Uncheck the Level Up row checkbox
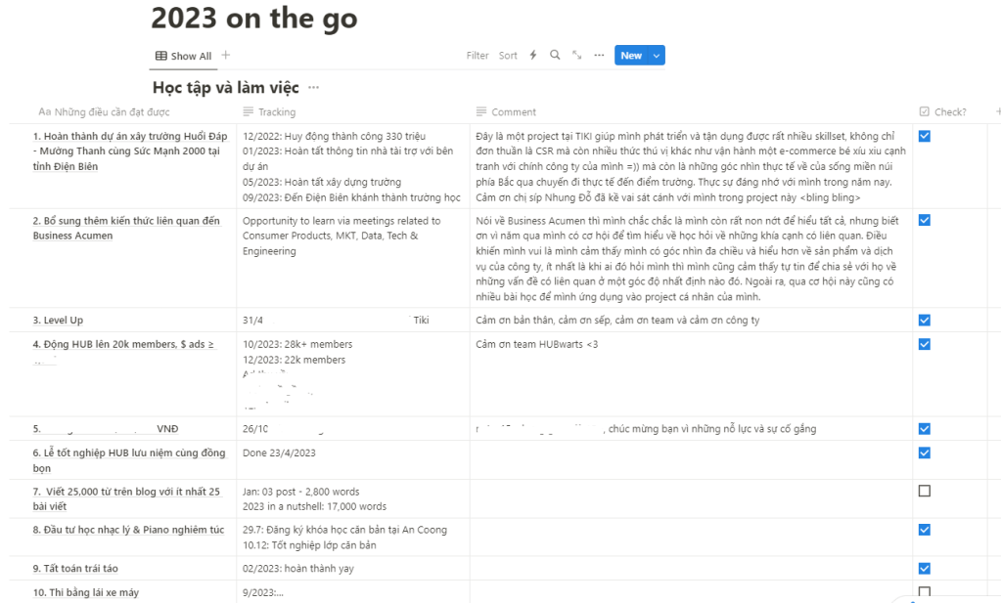Screen dimensions: 1001x603 point(925,320)
